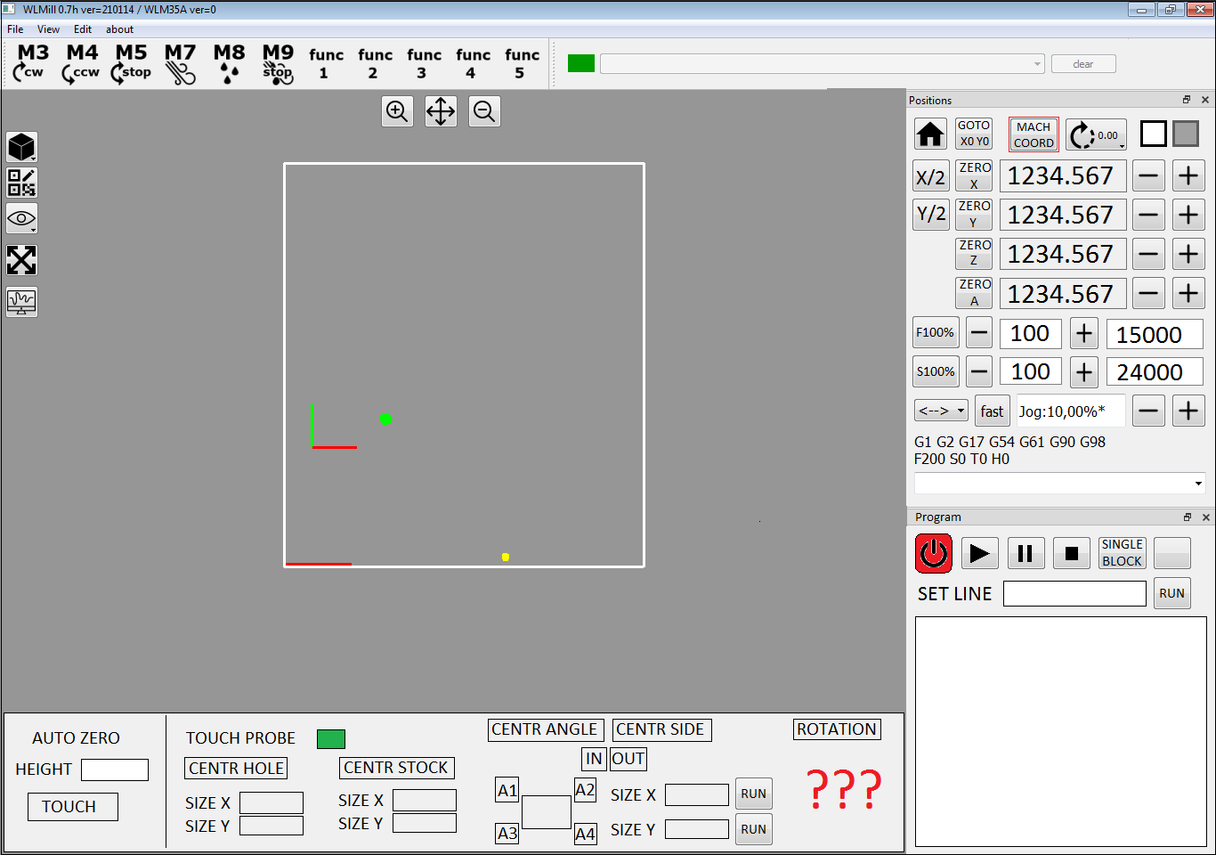Zero the Y axis

point(974,215)
